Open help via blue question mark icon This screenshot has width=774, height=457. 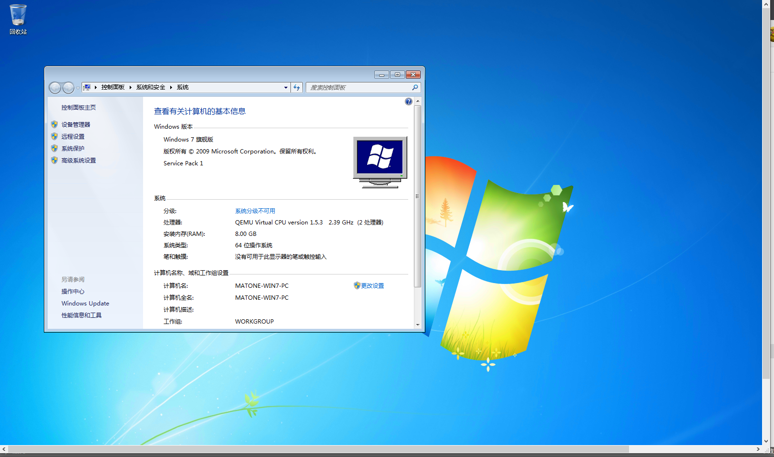pos(409,102)
